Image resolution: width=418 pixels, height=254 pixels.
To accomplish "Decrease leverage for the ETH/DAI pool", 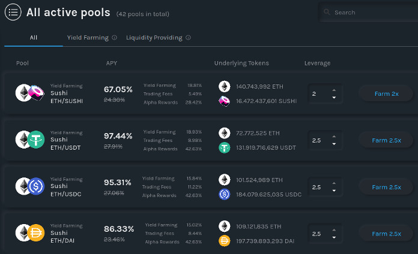I will (x=334, y=237).
